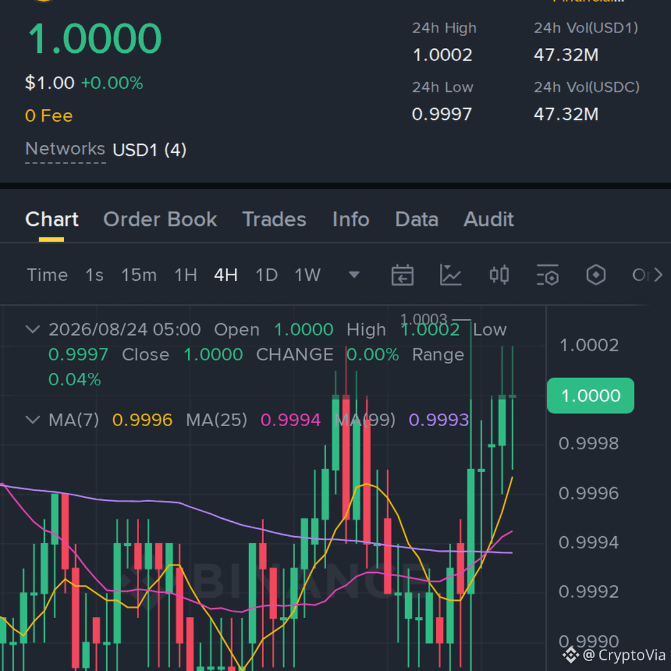Click the 24h Vol(USD1) value
The height and width of the screenshot is (671, 671).
pos(566,55)
